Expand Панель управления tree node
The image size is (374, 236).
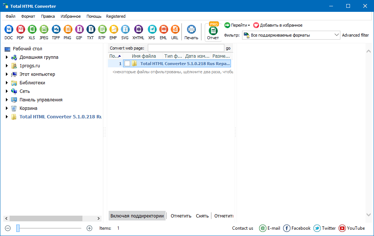pyautogui.click(x=7, y=100)
